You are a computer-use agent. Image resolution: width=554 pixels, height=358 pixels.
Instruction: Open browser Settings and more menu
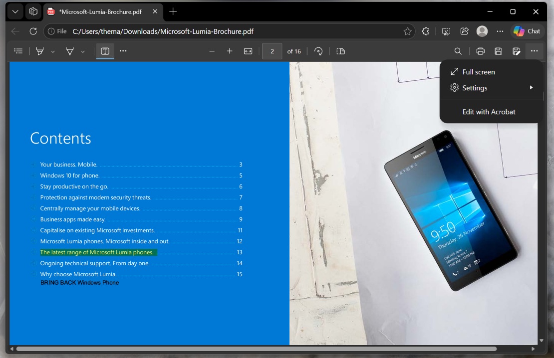[x=500, y=31]
